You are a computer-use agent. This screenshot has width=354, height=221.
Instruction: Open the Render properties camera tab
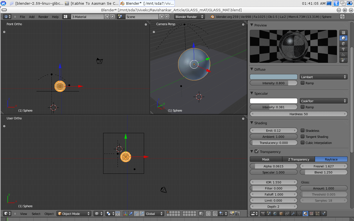point(263,214)
